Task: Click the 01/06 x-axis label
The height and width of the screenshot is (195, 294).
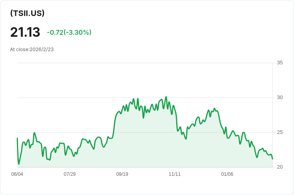Action: coord(227,174)
